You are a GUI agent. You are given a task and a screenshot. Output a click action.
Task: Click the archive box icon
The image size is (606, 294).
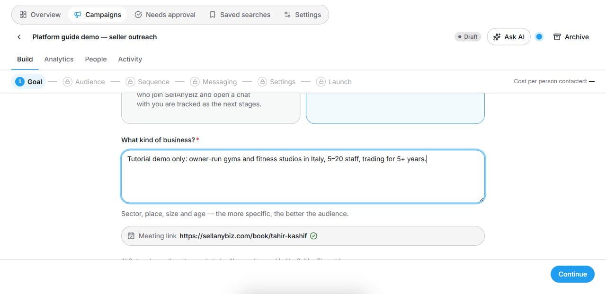557,37
